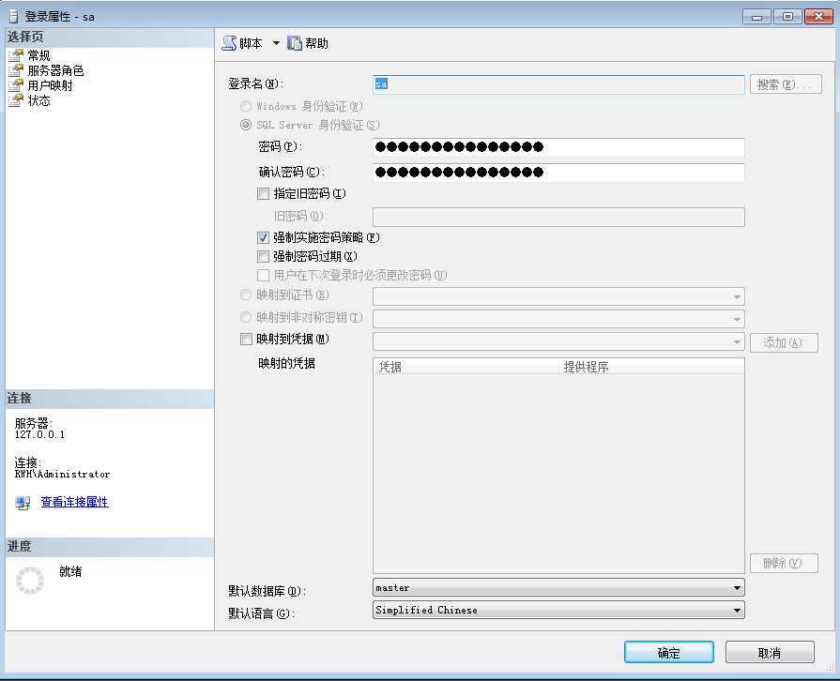The width and height of the screenshot is (840, 681).
Task: Select the 服务器角色 page icon
Action: point(16,70)
